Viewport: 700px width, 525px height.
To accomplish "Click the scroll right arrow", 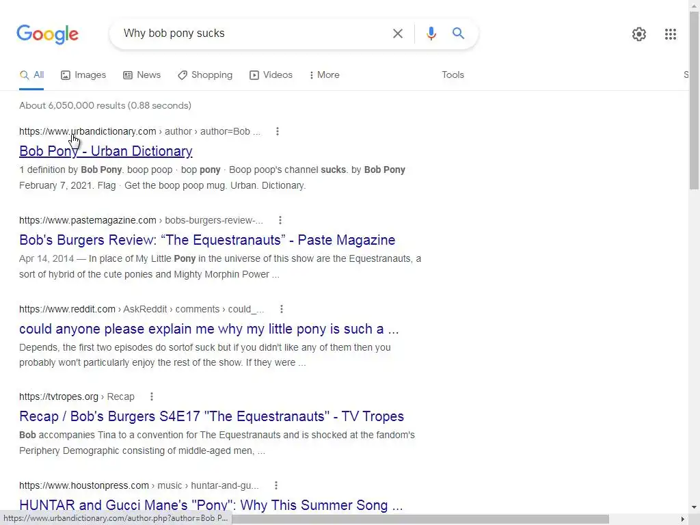I will pyautogui.click(x=683, y=520).
